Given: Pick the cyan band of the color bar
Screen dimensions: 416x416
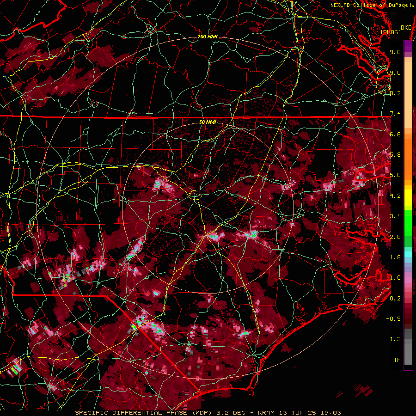Looking at the screenshot, I should (x=408, y=254).
